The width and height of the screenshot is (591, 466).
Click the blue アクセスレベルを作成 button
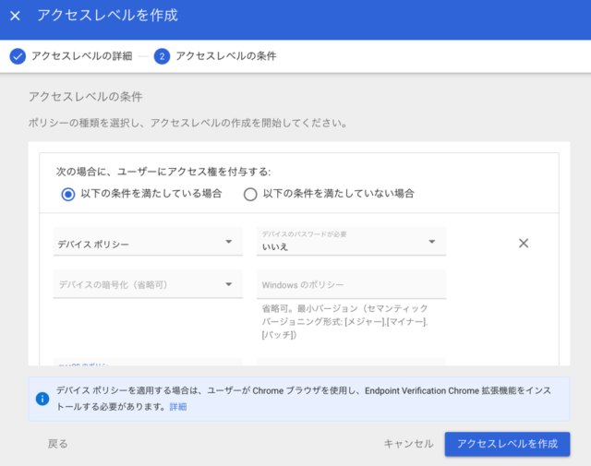point(507,444)
